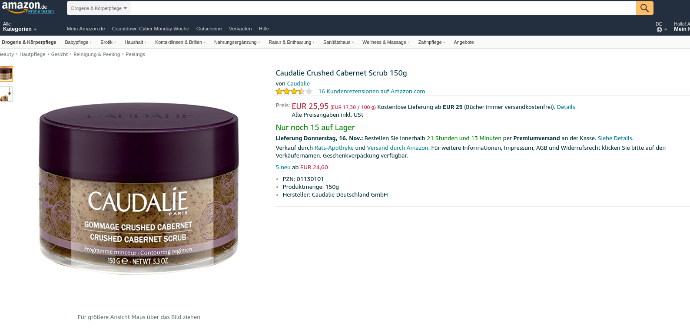Open the 16 Kundenrezensionen link
This screenshot has height=329, width=690.
pyautogui.click(x=372, y=91)
